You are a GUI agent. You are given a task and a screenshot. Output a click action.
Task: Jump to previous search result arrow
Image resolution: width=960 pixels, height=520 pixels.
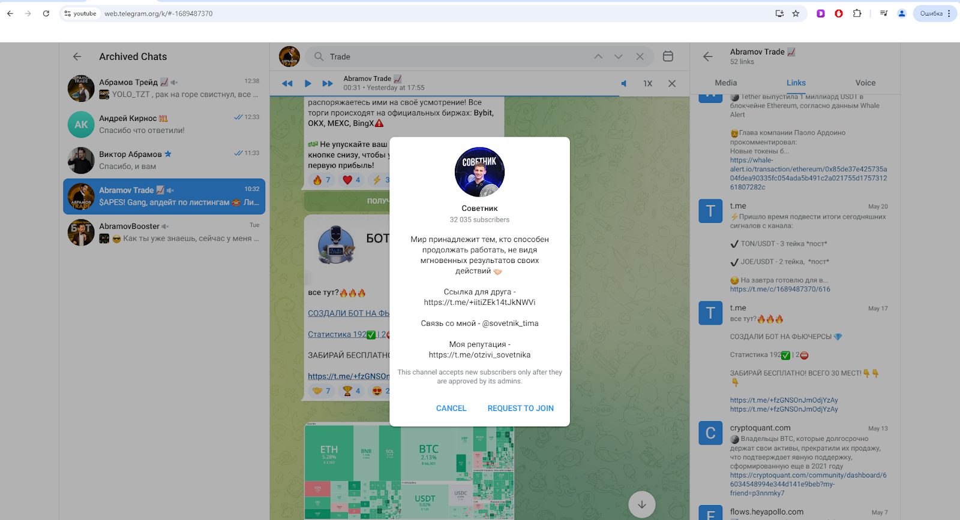(598, 56)
